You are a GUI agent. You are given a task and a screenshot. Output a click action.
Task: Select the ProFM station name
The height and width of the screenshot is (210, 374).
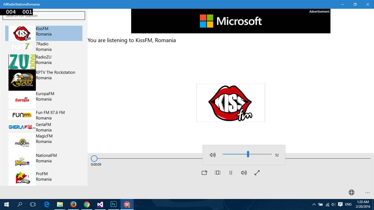42,174
